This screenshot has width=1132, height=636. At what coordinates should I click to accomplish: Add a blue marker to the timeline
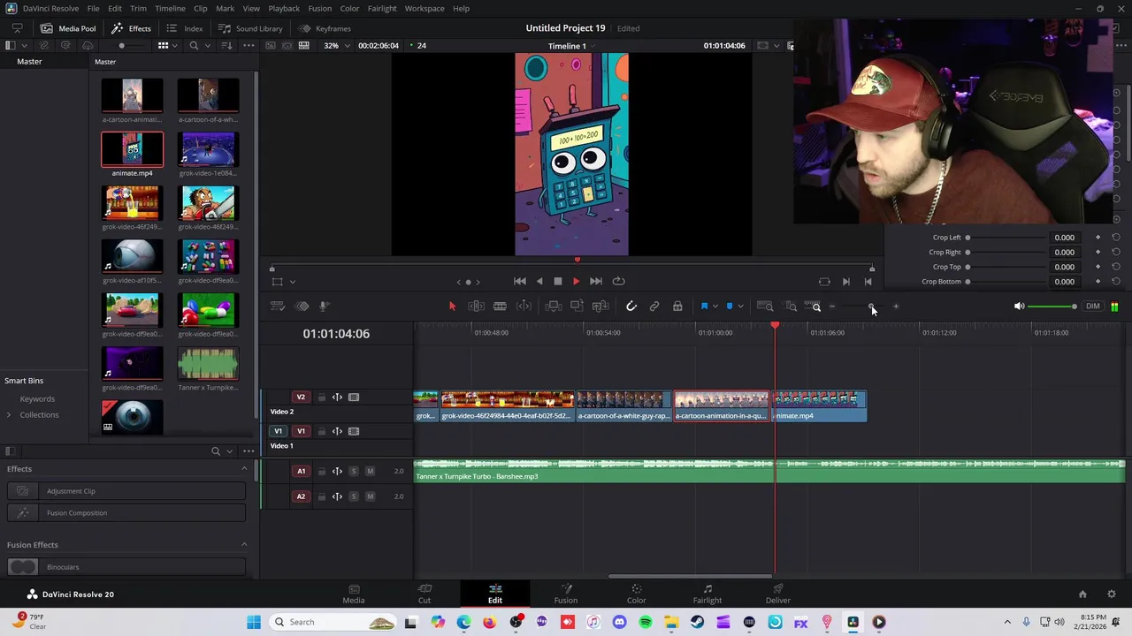[730, 307]
